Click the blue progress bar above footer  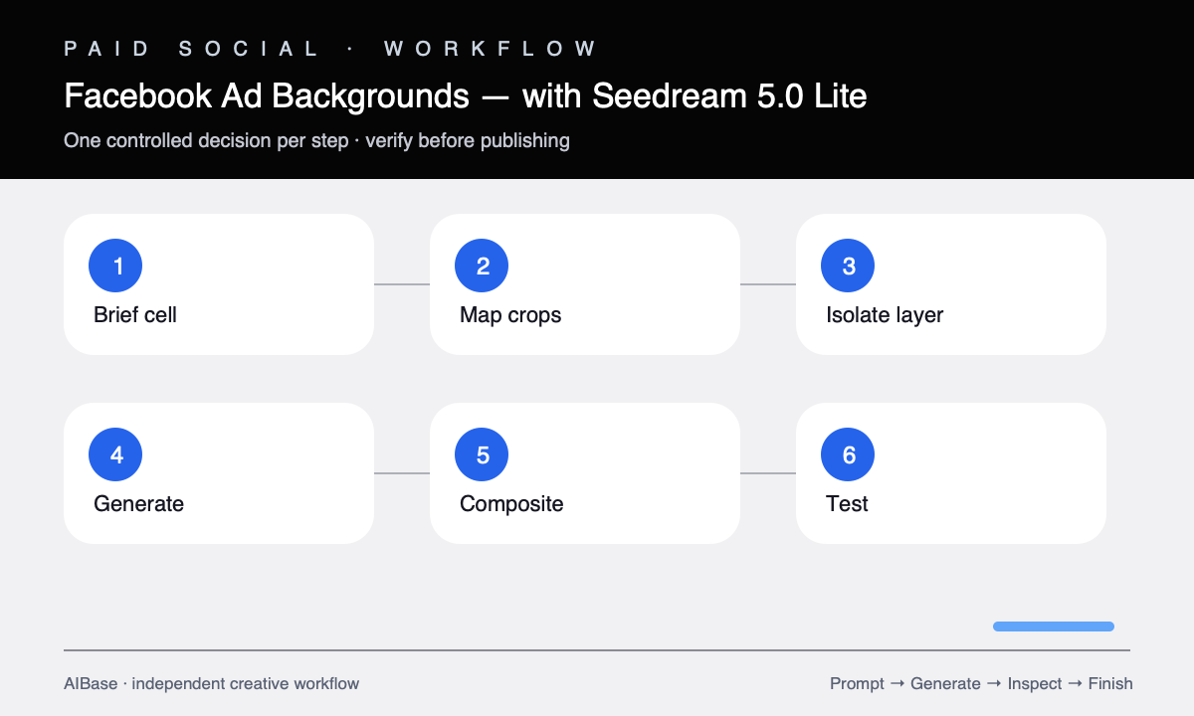[1054, 626]
